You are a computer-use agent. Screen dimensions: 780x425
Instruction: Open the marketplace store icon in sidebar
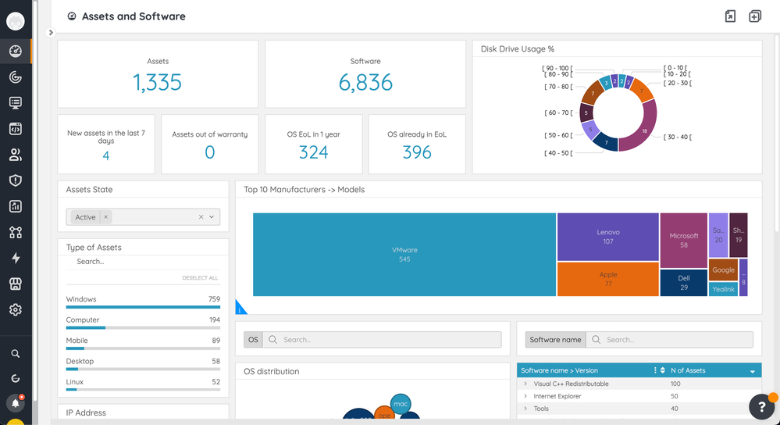tap(15, 284)
